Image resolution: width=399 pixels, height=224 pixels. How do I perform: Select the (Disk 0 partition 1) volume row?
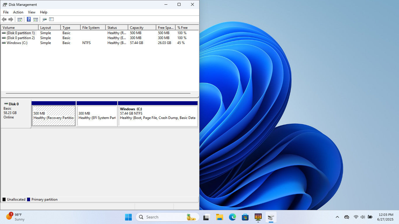[100, 33]
